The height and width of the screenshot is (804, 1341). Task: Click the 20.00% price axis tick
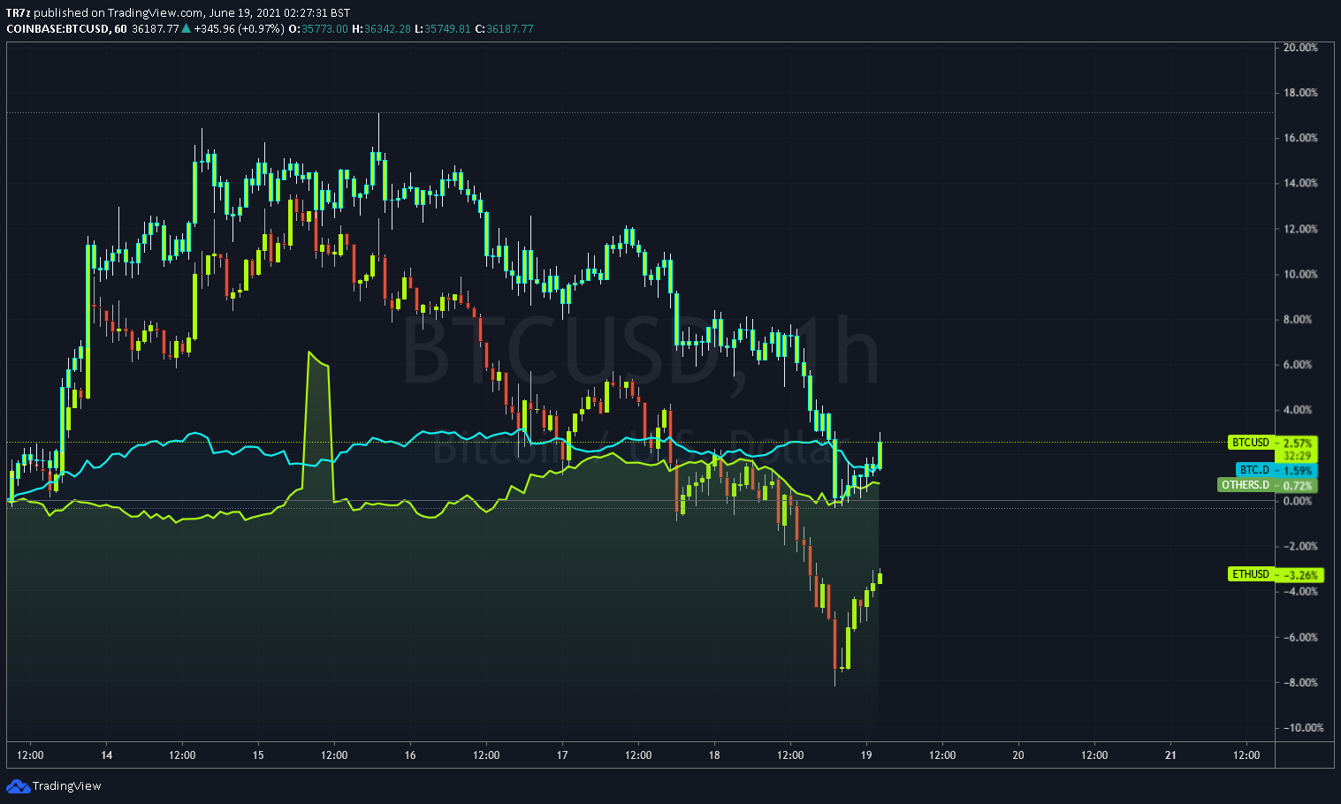pyautogui.click(x=1300, y=48)
